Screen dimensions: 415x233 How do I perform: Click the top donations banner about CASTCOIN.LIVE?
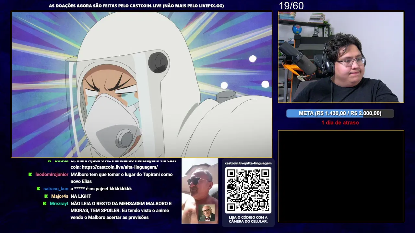coord(136,6)
